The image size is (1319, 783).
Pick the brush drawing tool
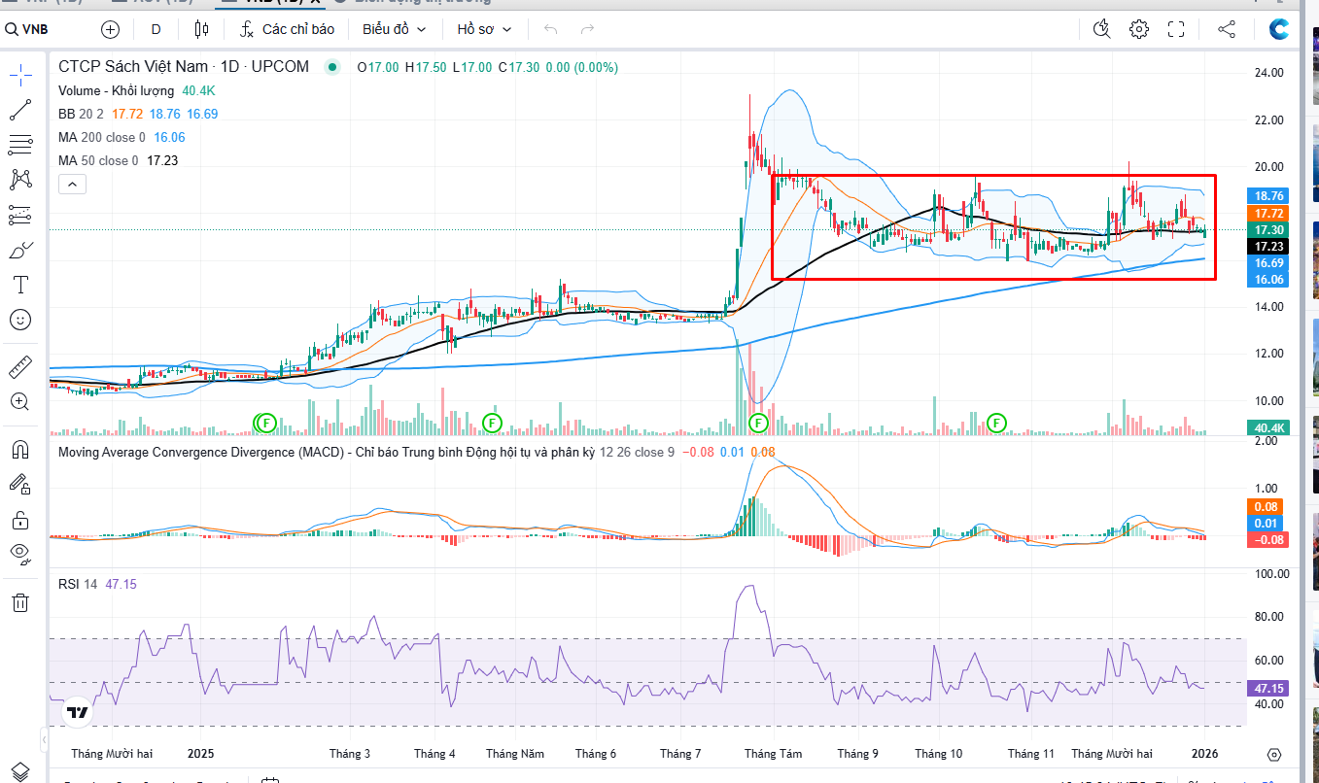(x=20, y=250)
